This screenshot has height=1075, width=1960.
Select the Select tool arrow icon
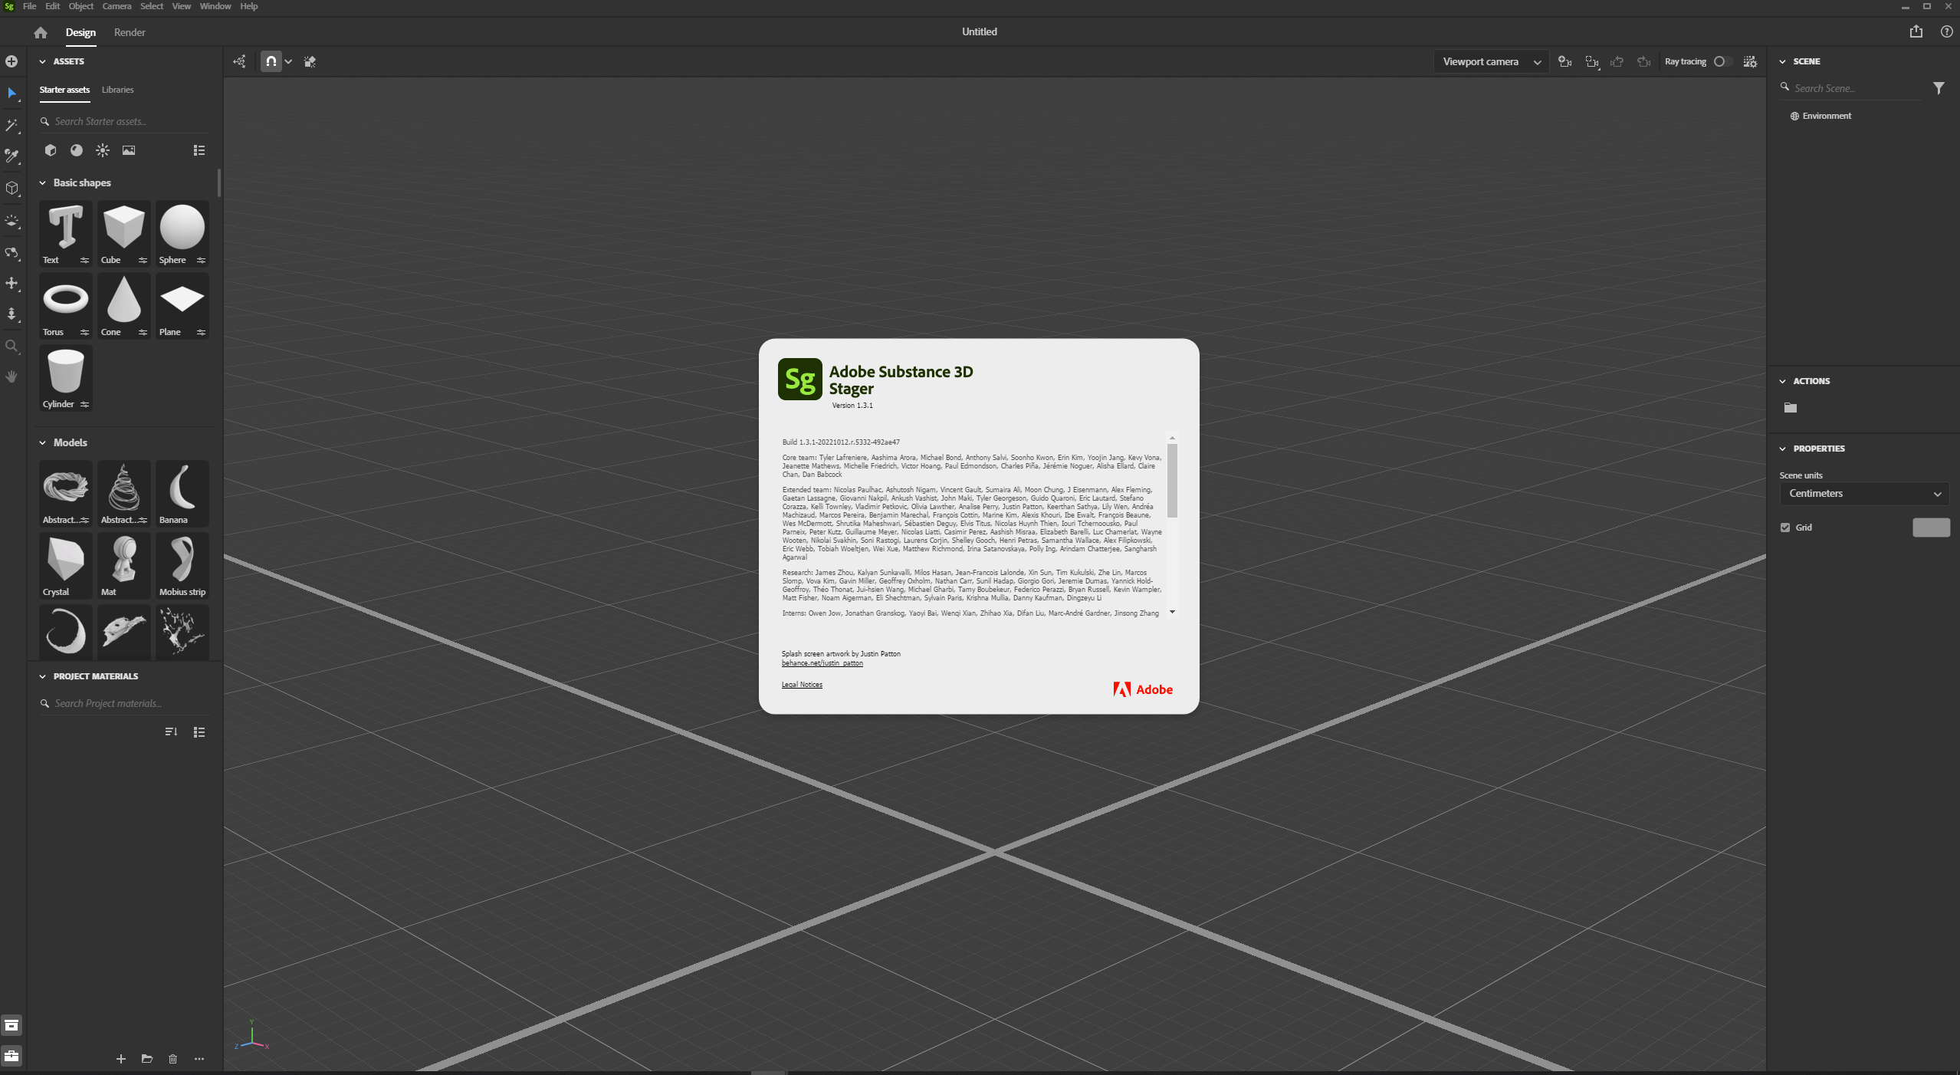pos(11,93)
